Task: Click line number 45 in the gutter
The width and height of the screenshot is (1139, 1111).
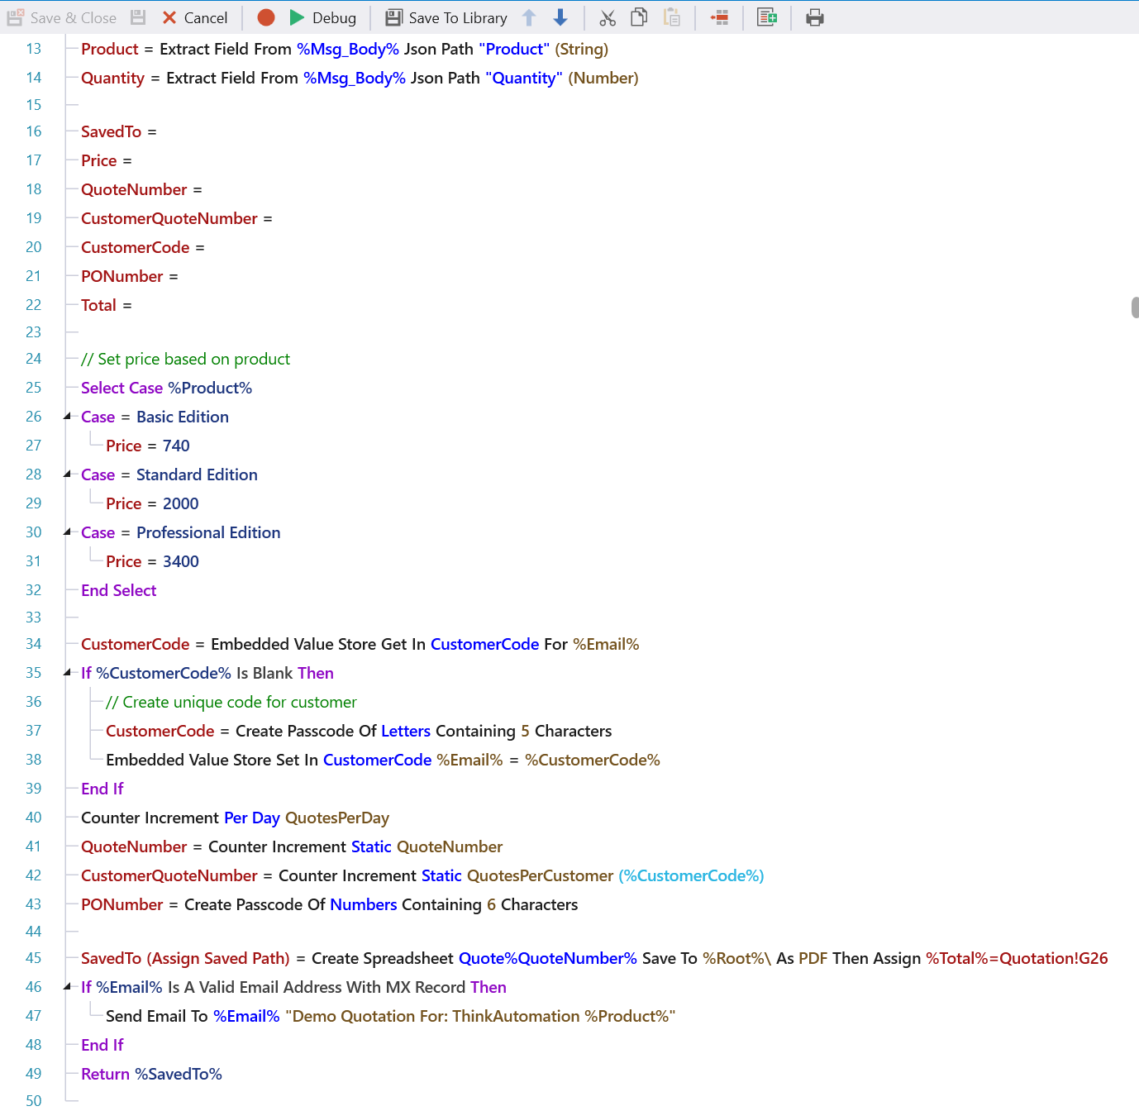Action: [x=33, y=958]
